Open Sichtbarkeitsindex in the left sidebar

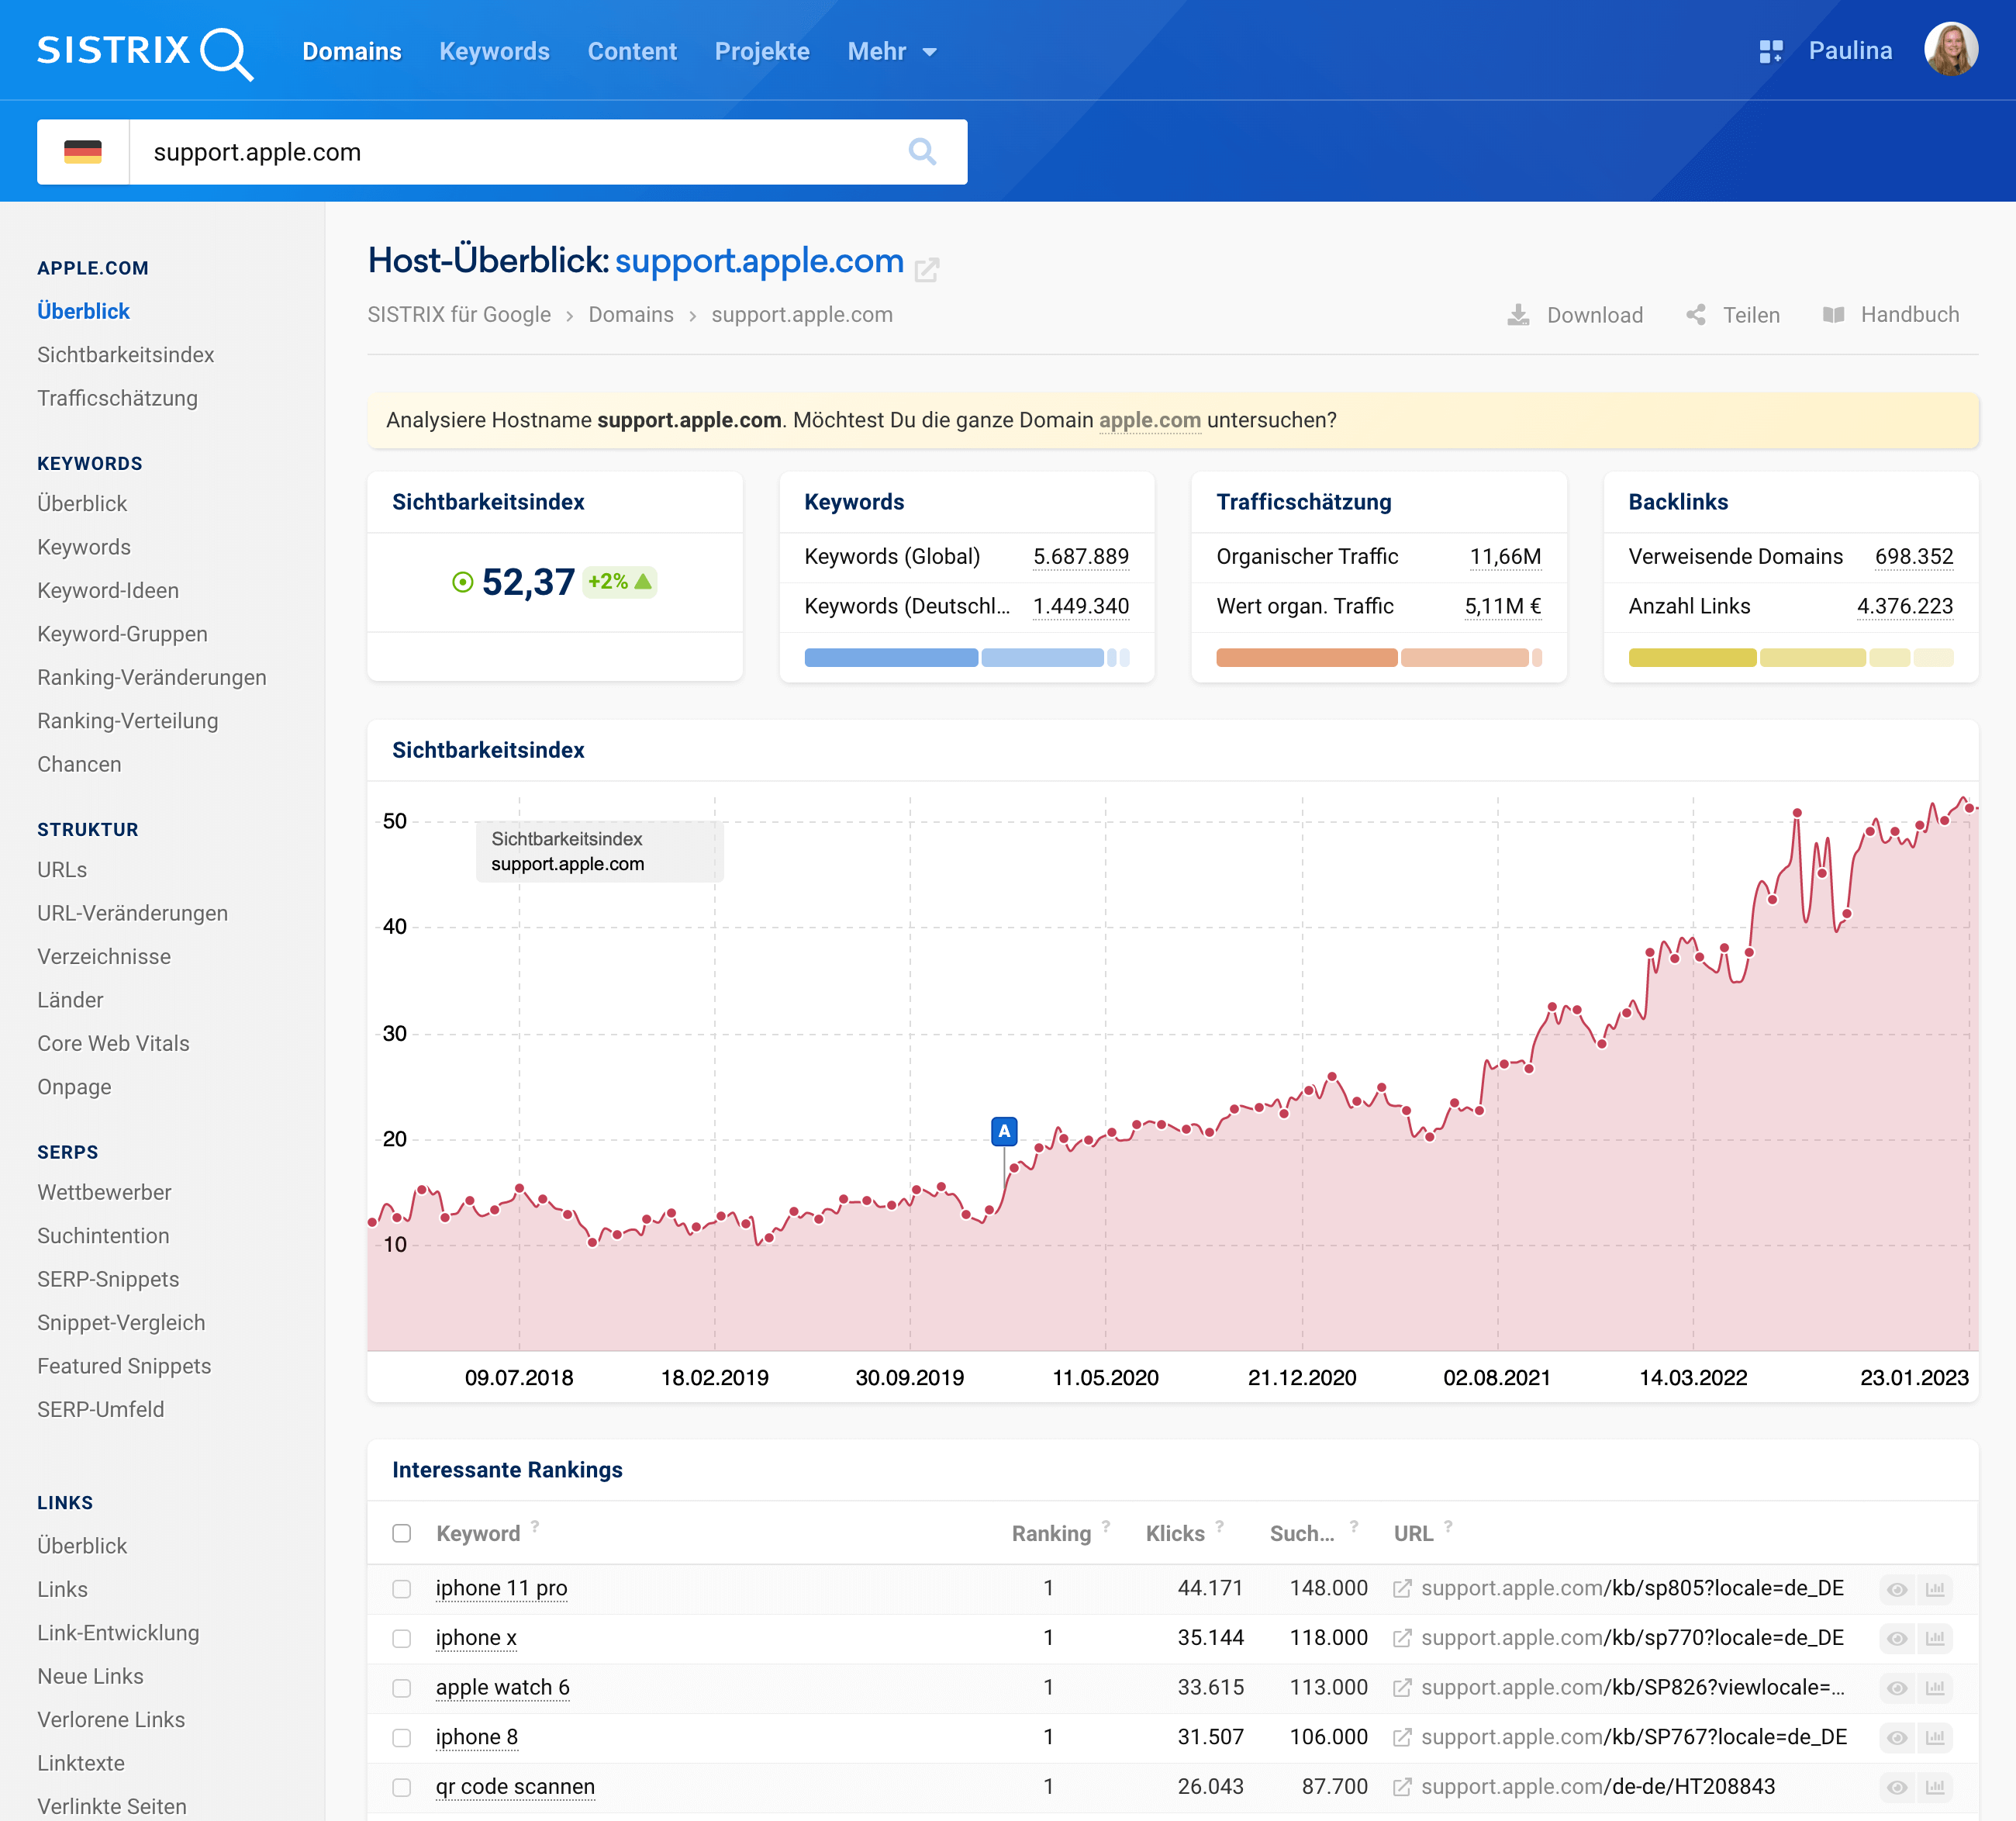(x=126, y=355)
